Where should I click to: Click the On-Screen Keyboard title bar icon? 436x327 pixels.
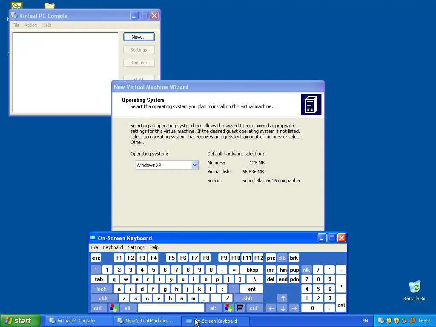tap(93, 238)
